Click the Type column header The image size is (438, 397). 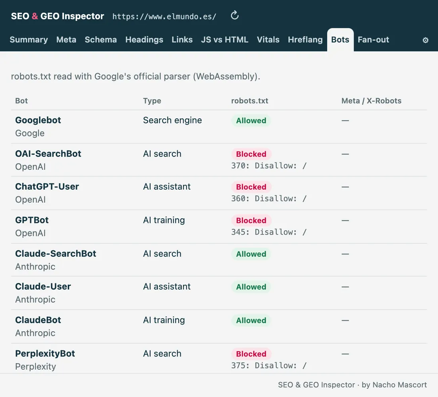click(152, 101)
